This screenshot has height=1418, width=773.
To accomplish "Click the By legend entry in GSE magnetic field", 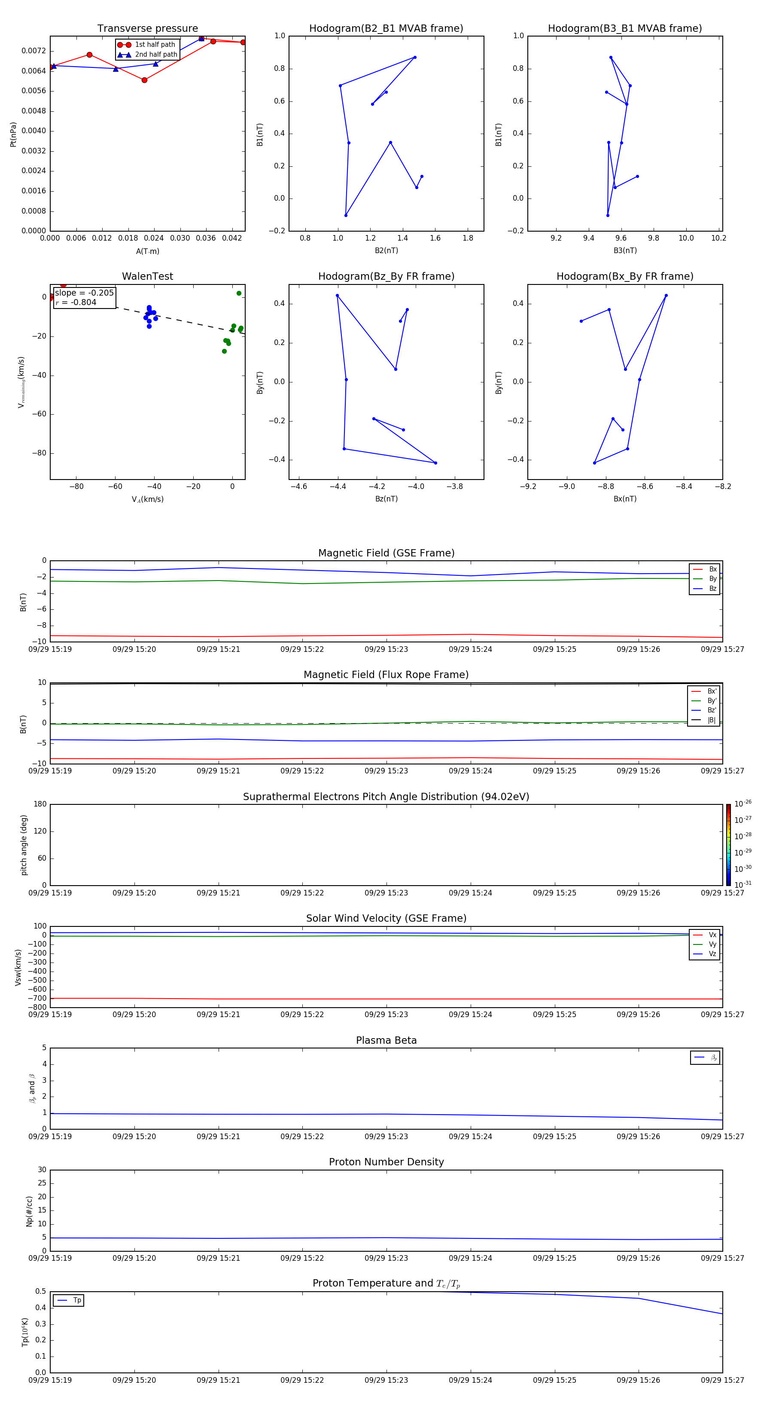I will 705,578.
